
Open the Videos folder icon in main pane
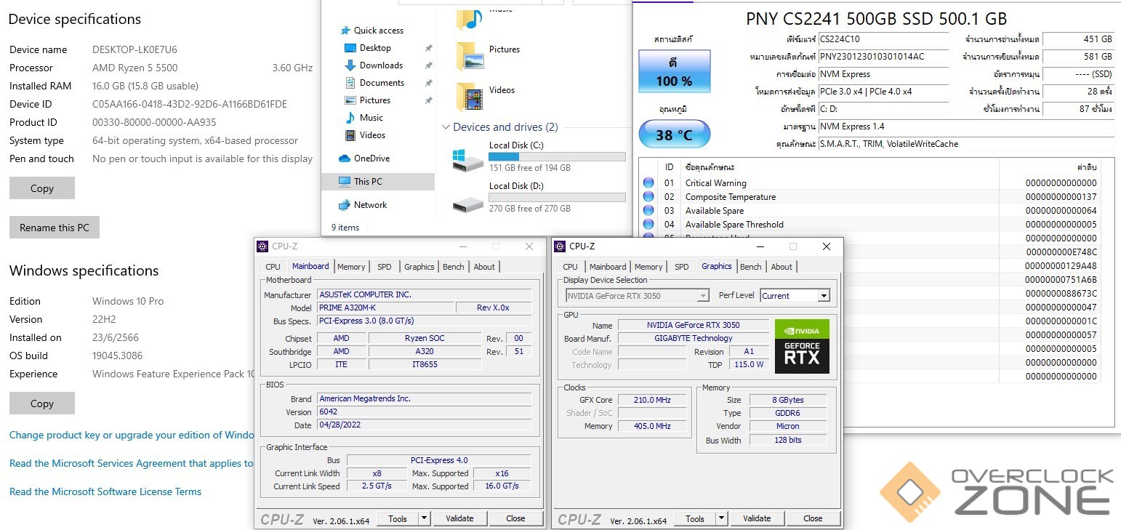[x=470, y=97]
